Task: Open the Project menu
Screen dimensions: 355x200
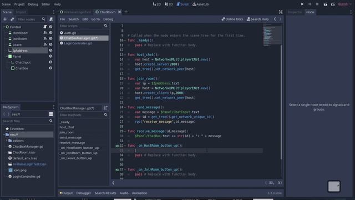Action: coord(19,4)
